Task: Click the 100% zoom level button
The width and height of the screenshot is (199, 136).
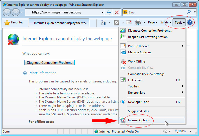Action: (x=180, y=131)
